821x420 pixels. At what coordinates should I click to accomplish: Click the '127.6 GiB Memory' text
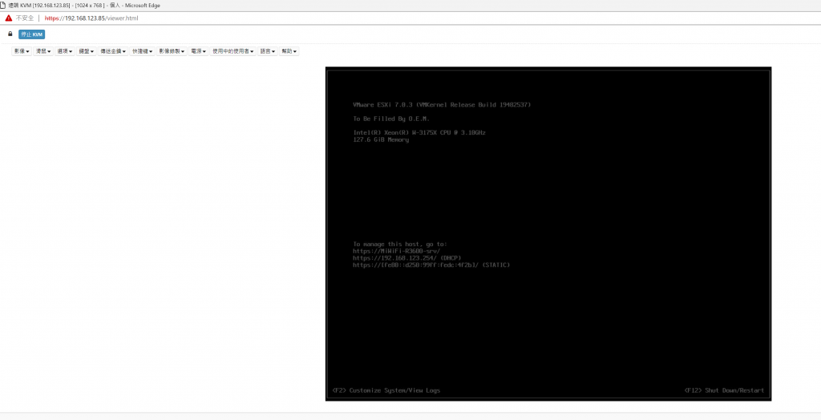coord(381,139)
